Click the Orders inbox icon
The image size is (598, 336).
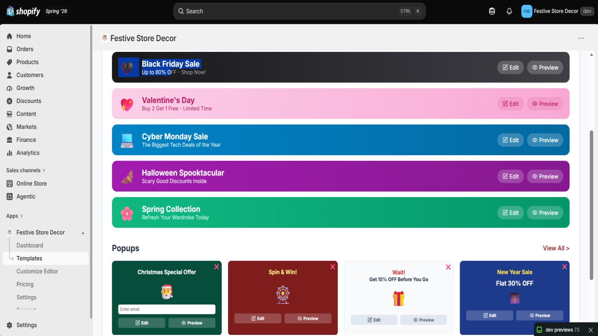coord(10,49)
